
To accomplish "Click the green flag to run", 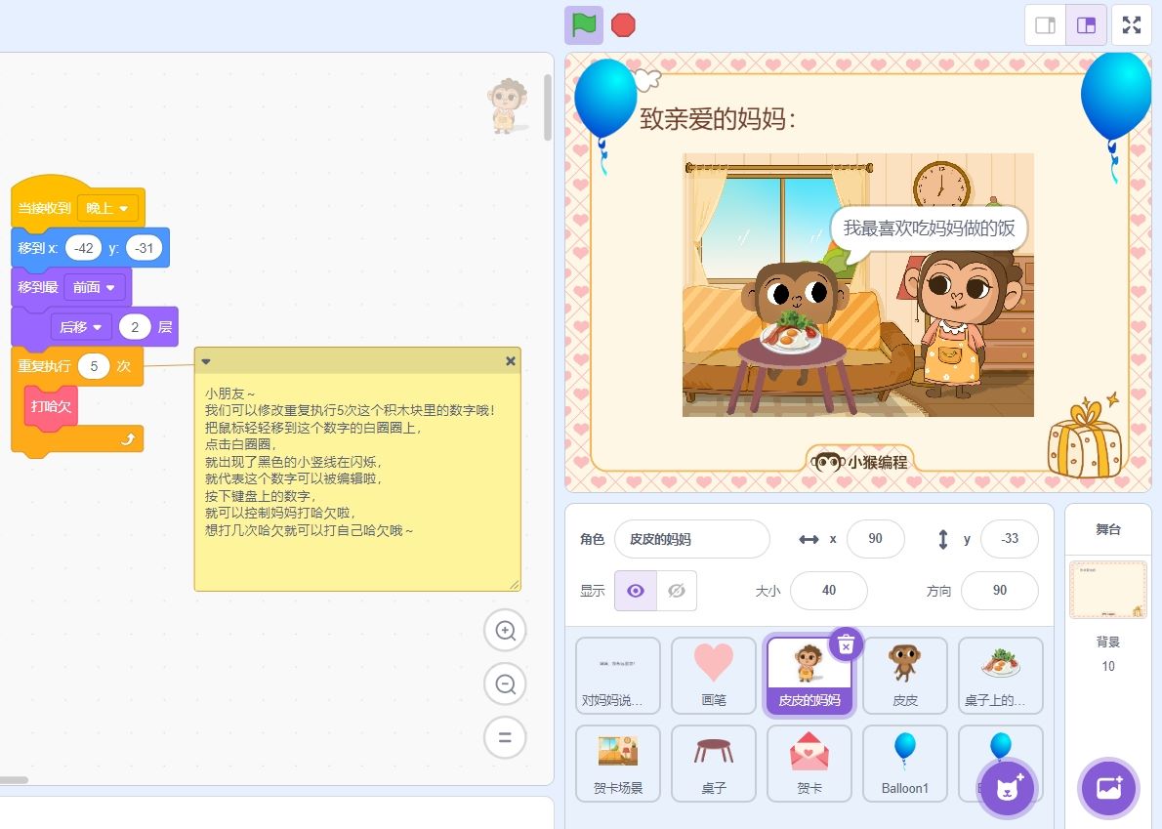I will point(584,25).
